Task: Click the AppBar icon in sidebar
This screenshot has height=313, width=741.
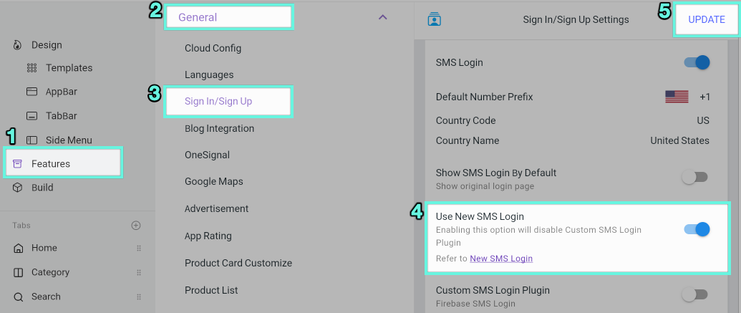Action: pyautogui.click(x=32, y=92)
